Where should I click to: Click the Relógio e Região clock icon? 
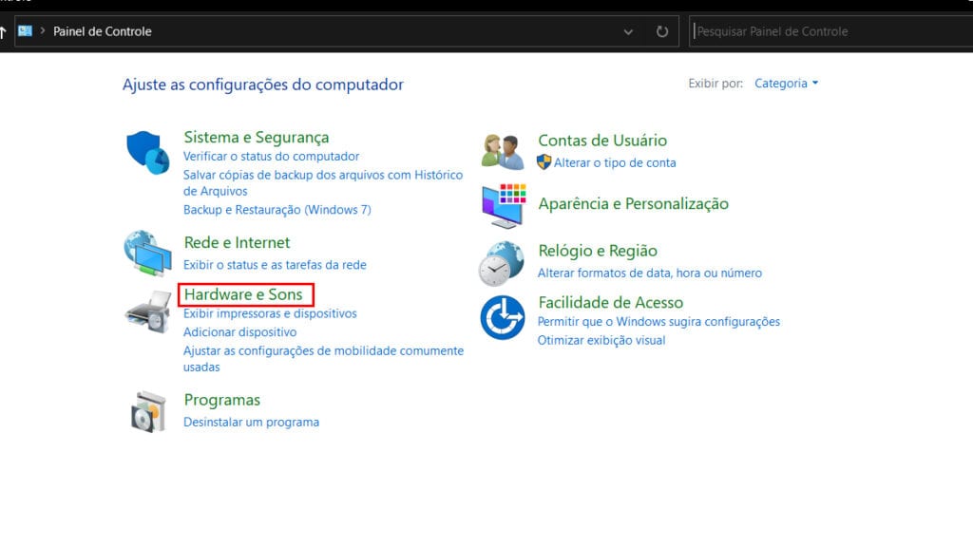pyautogui.click(x=502, y=264)
